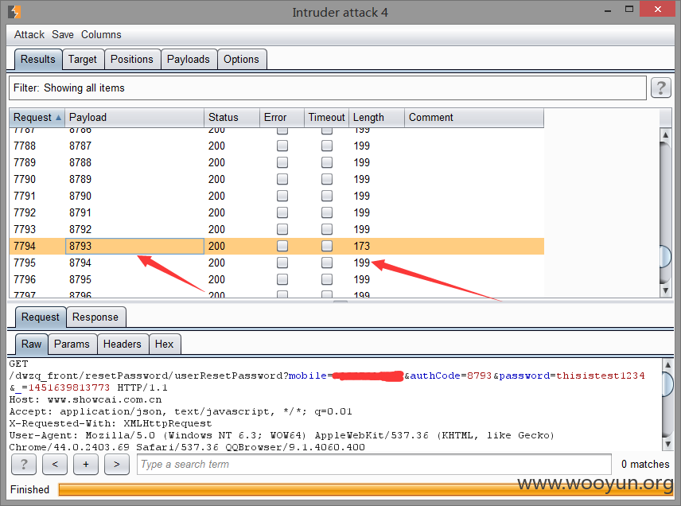Screen dimensions: 681x506
Task: Open filter help question mark button
Action: [x=660, y=88]
